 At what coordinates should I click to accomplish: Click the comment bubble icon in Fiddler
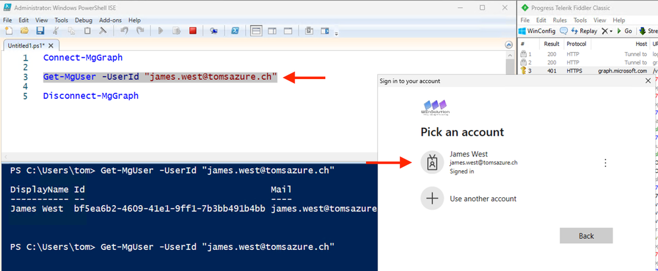(x=564, y=31)
